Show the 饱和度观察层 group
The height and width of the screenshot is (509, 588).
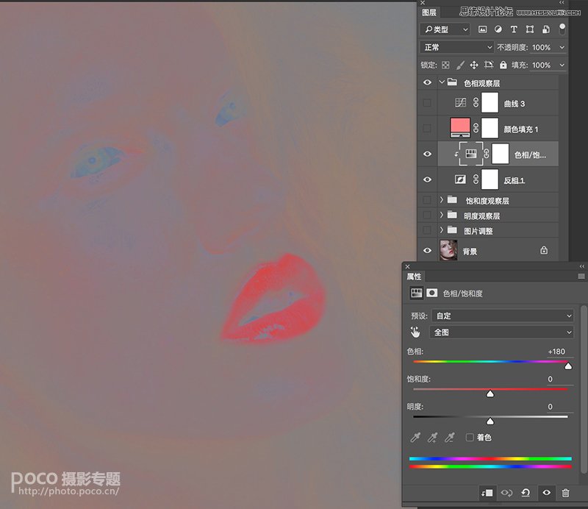pos(427,199)
